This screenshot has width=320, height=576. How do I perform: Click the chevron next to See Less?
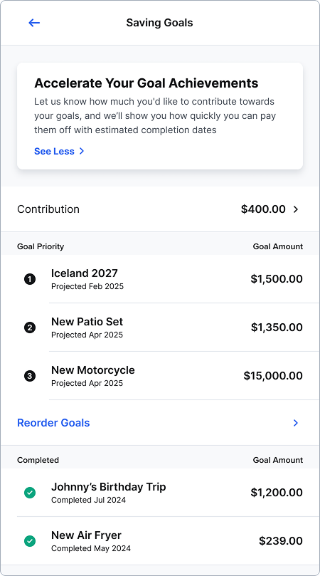(x=82, y=152)
